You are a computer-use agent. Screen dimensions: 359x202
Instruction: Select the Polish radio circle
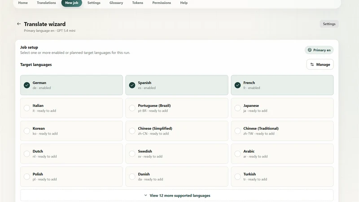click(x=27, y=176)
